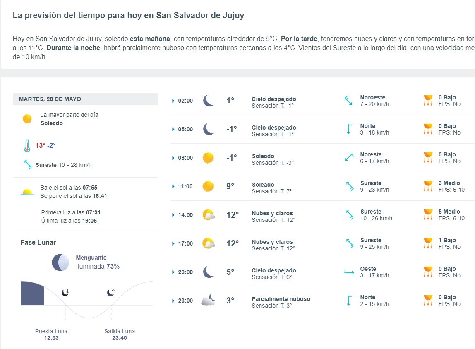Click the Fase Lunar heading
The height and width of the screenshot is (349, 475).
[x=38, y=242]
